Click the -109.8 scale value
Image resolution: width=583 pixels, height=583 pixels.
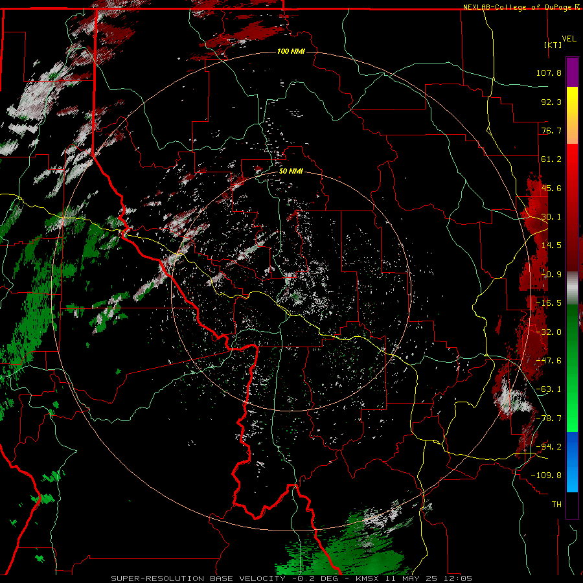click(x=546, y=475)
